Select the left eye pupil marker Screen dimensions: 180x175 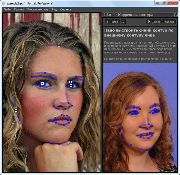click(43, 83)
